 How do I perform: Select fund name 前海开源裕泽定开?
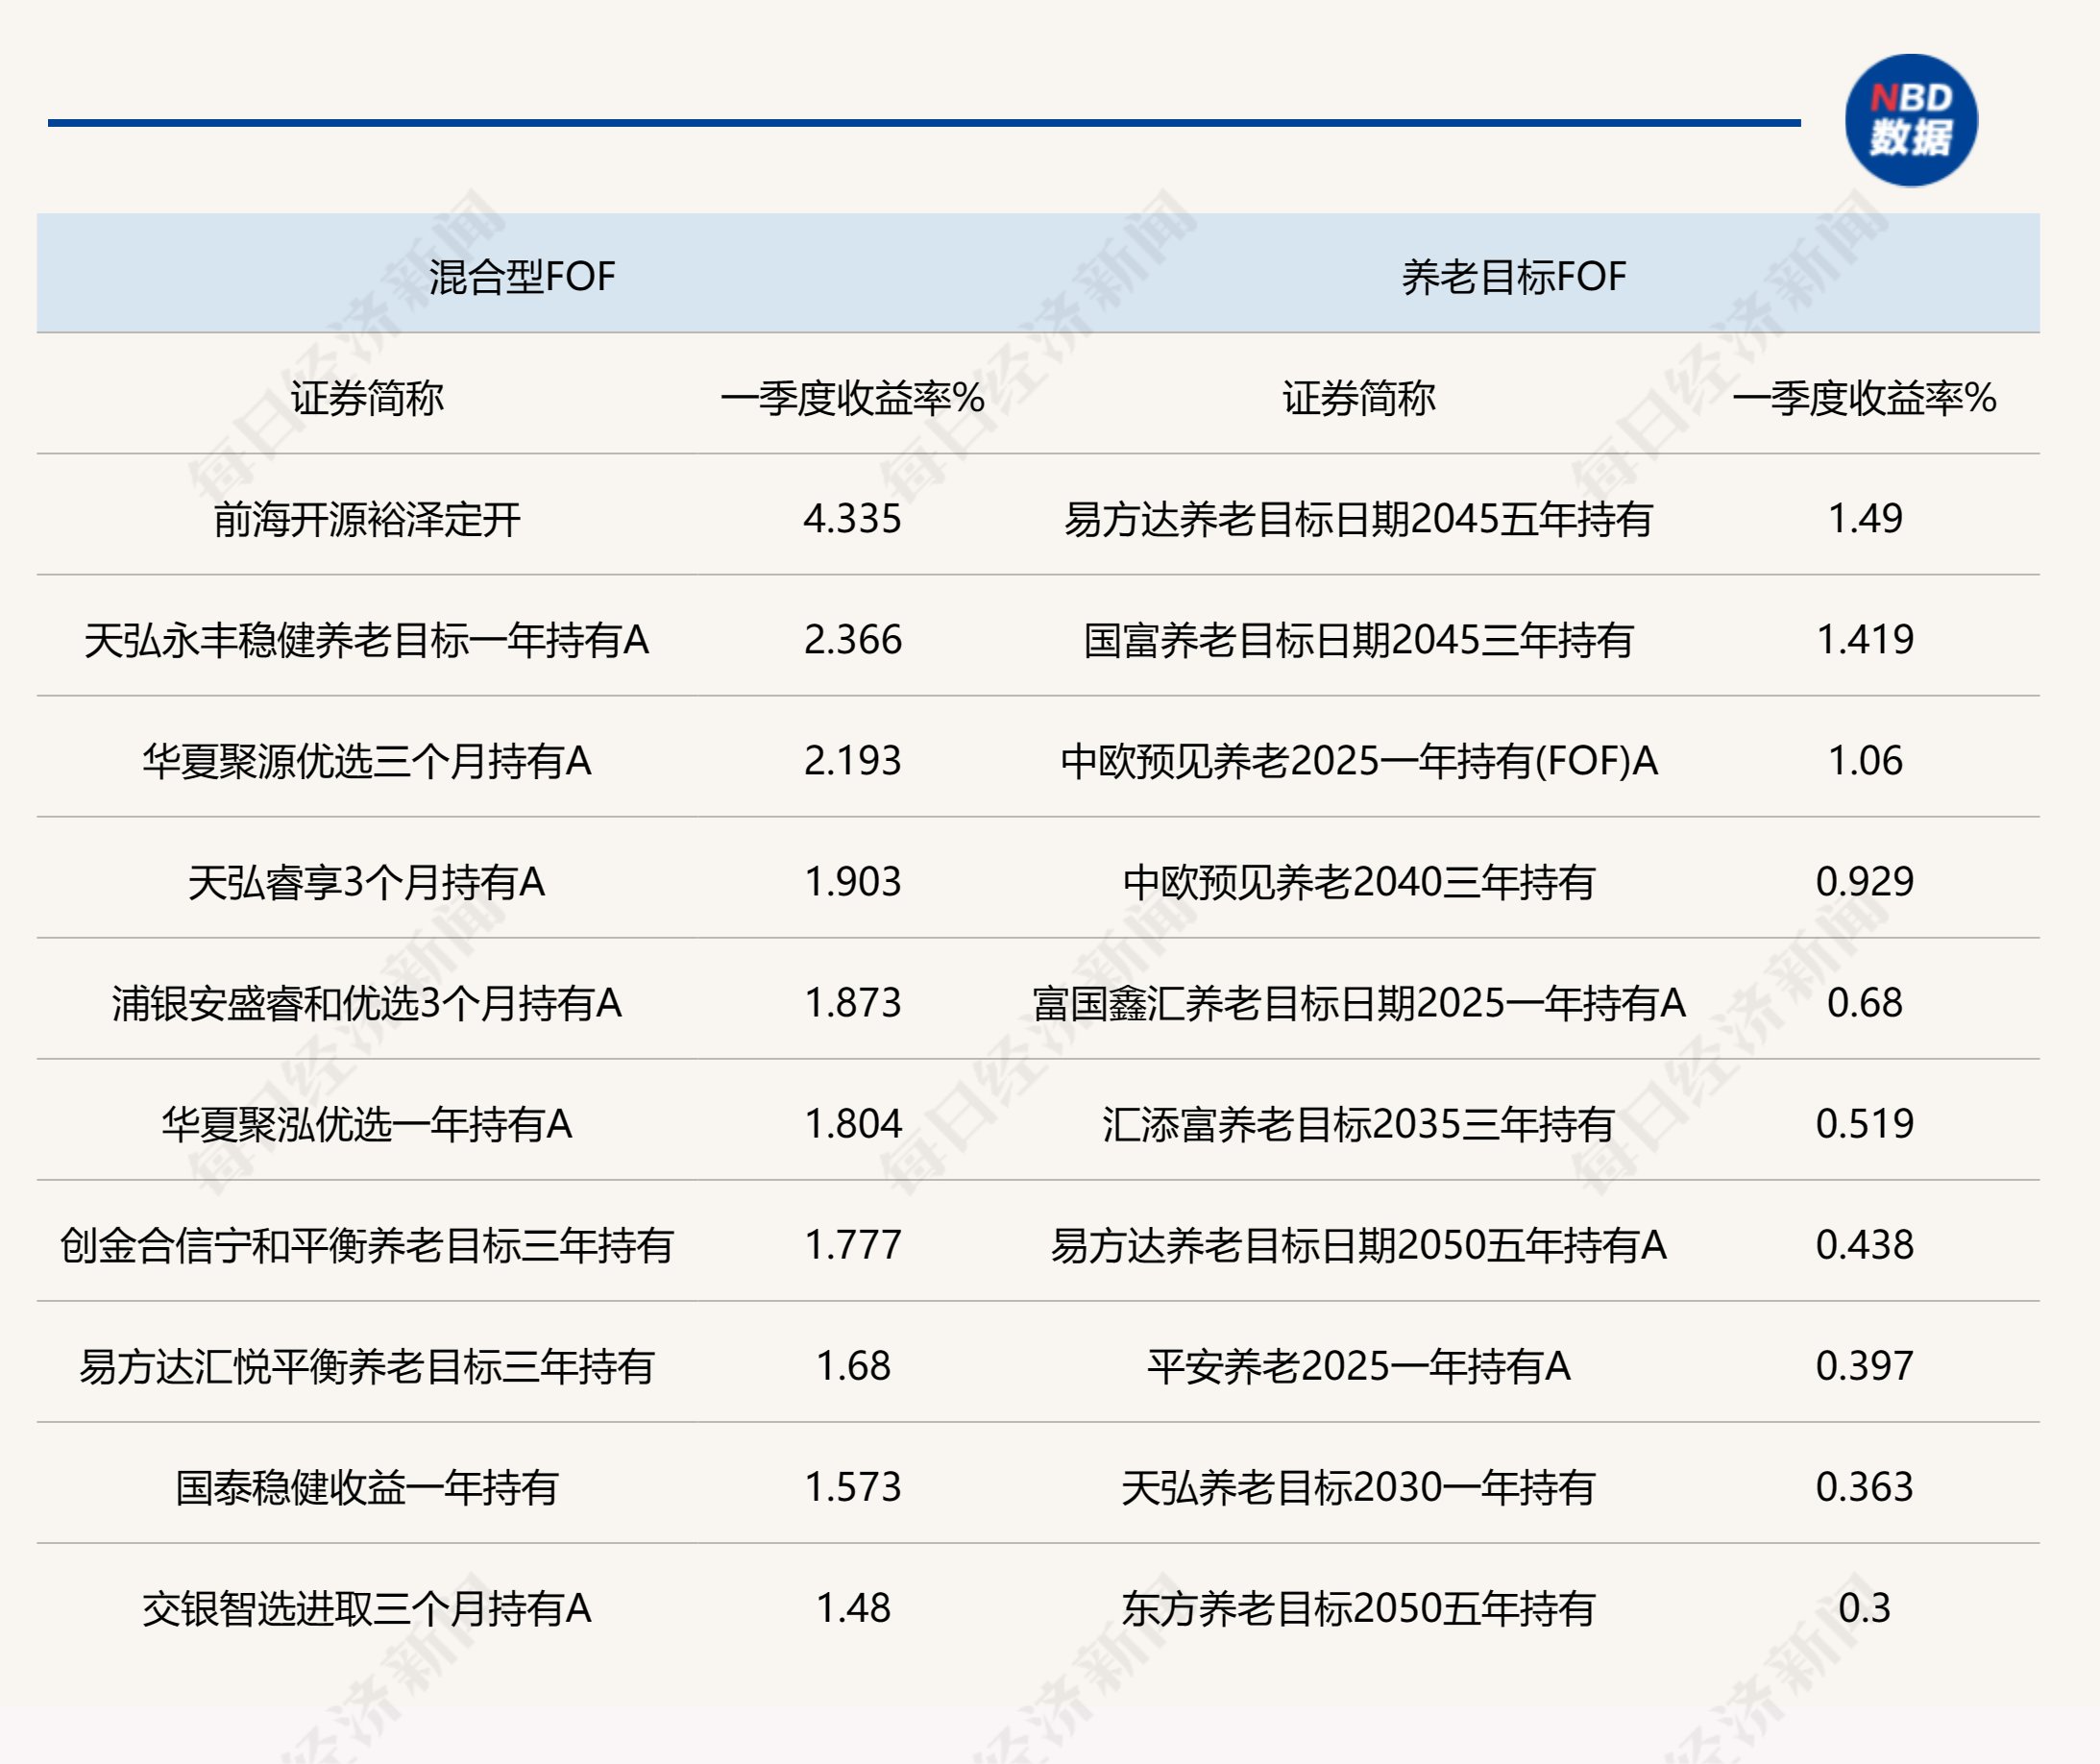(x=367, y=519)
